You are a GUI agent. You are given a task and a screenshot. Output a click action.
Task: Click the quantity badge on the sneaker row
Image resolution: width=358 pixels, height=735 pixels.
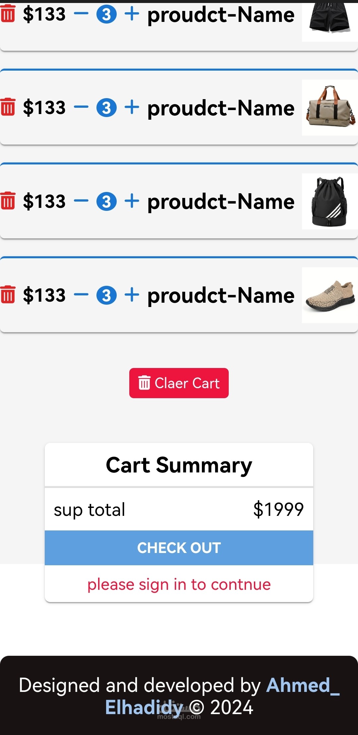pyautogui.click(x=106, y=295)
